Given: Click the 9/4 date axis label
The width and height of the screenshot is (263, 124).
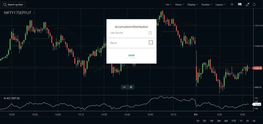Looking at the screenshot, I should coord(195,115).
